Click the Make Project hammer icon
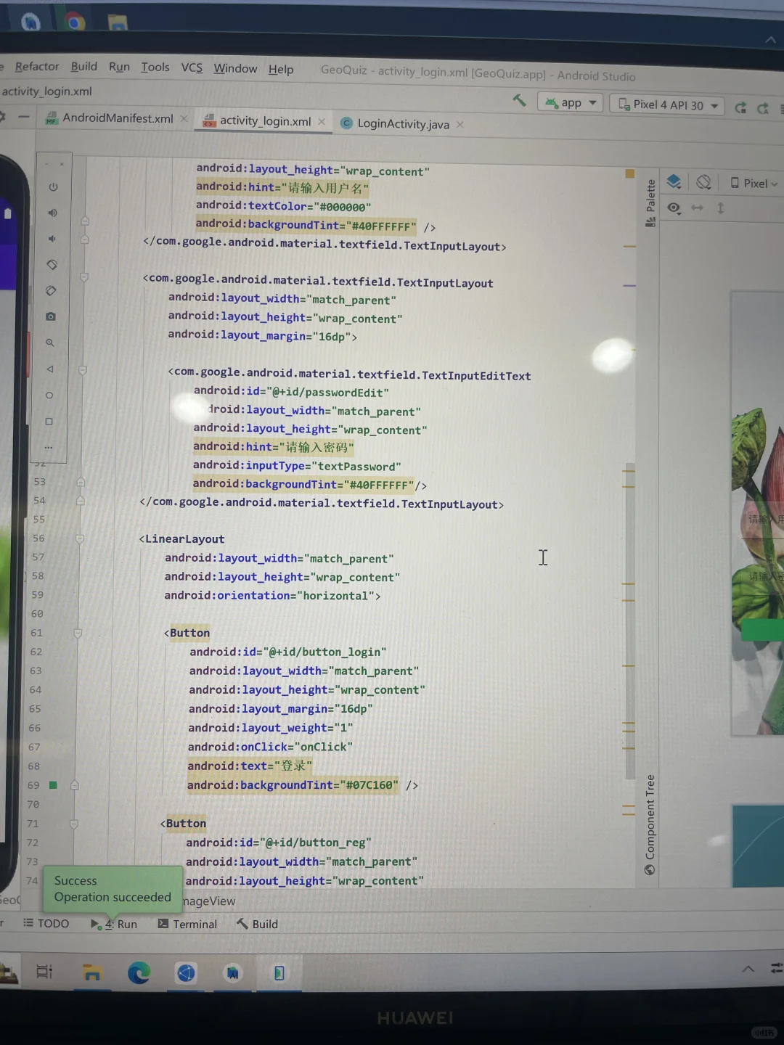The height and width of the screenshot is (1045, 784). tap(519, 100)
